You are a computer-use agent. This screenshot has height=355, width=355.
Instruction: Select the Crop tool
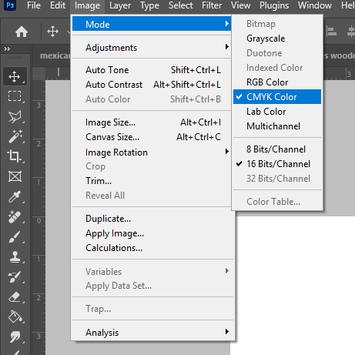(x=15, y=156)
